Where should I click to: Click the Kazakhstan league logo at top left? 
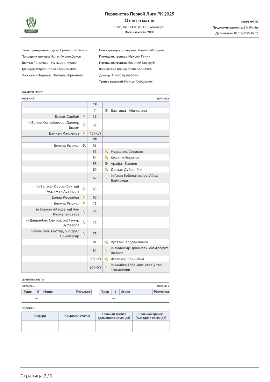(x=31, y=25)
